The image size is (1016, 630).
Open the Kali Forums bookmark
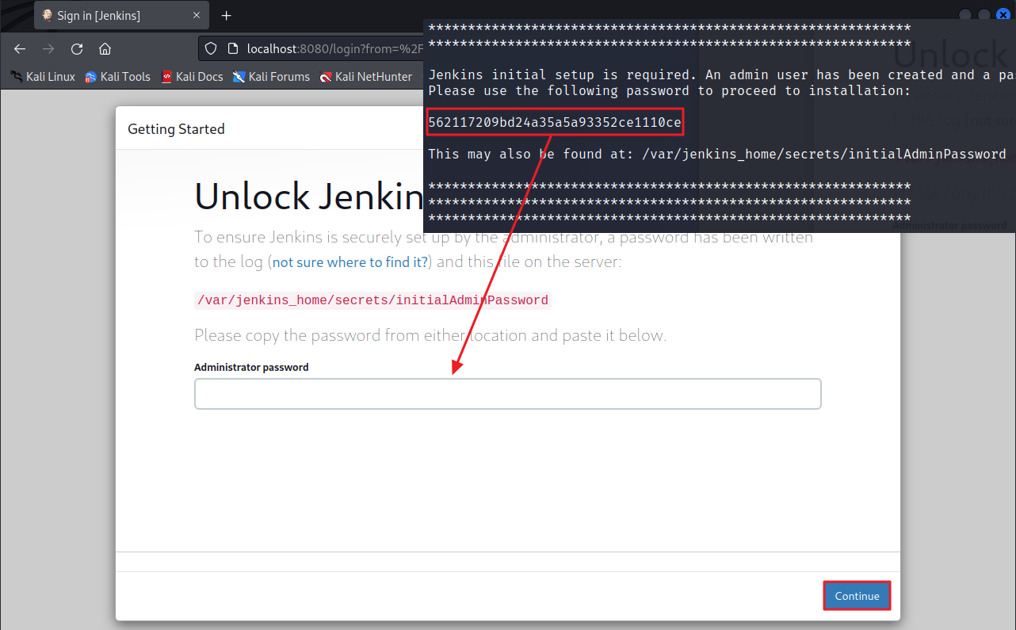pyautogui.click(x=271, y=77)
